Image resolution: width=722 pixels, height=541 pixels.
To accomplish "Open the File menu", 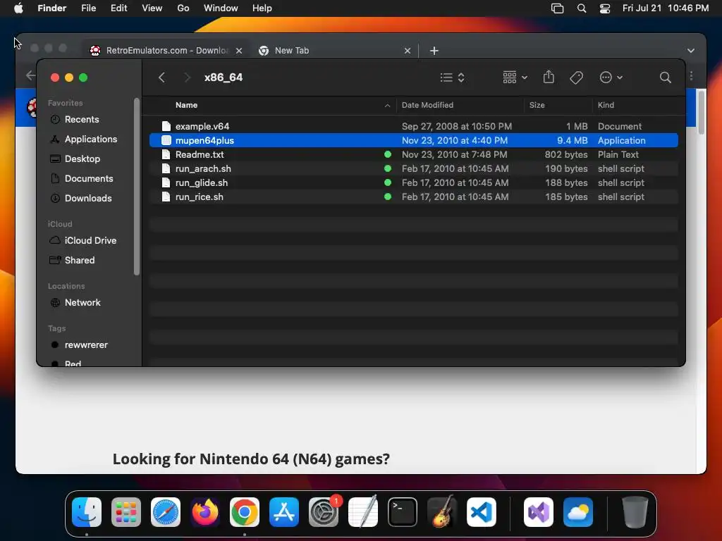I will click(88, 8).
